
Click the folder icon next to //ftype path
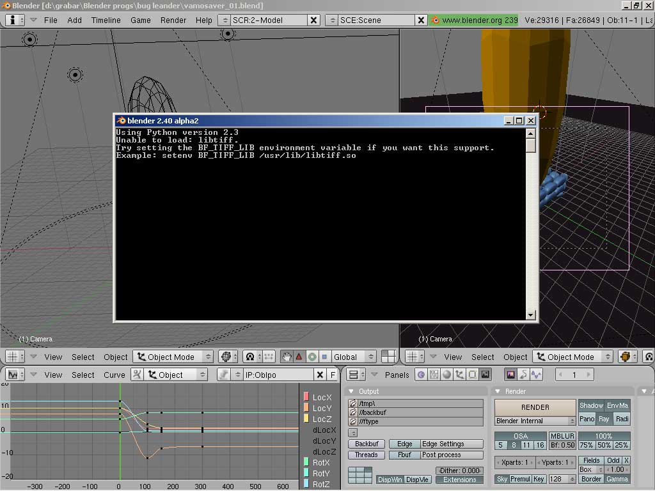(x=353, y=422)
